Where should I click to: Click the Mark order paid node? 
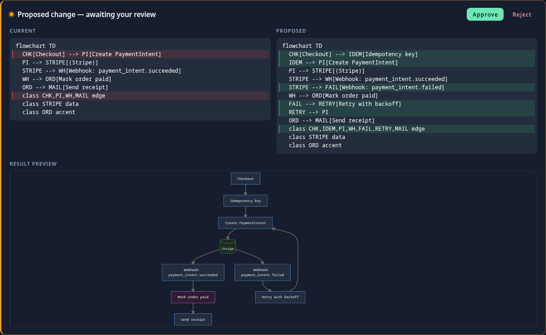coord(193,297)
